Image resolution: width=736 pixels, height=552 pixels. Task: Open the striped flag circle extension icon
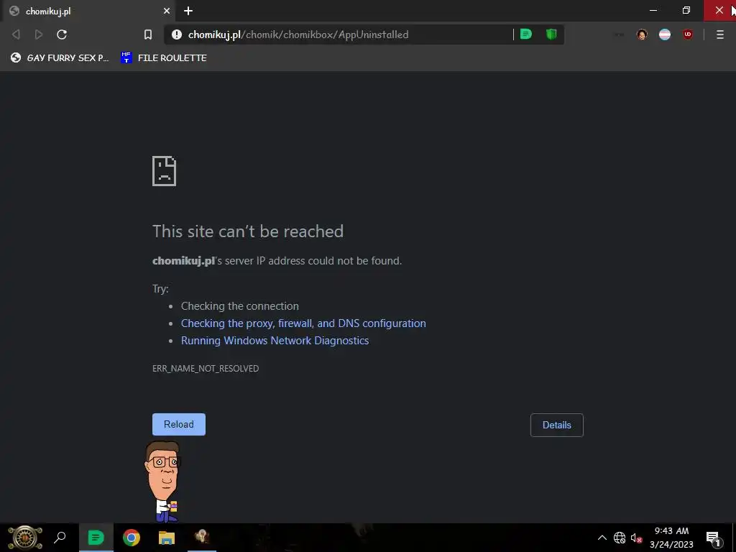pyautogui.click(x=665, y=34)
